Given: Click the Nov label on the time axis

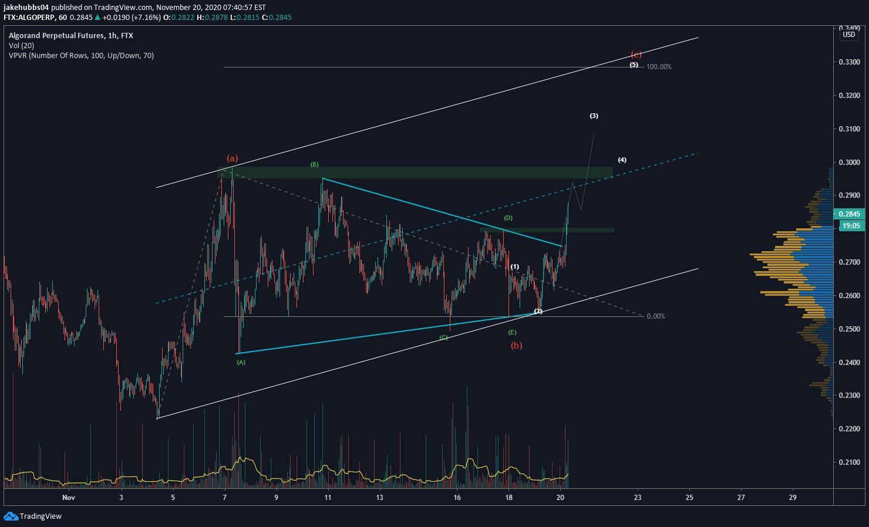Looking at the screenshot, I should 69,496.
